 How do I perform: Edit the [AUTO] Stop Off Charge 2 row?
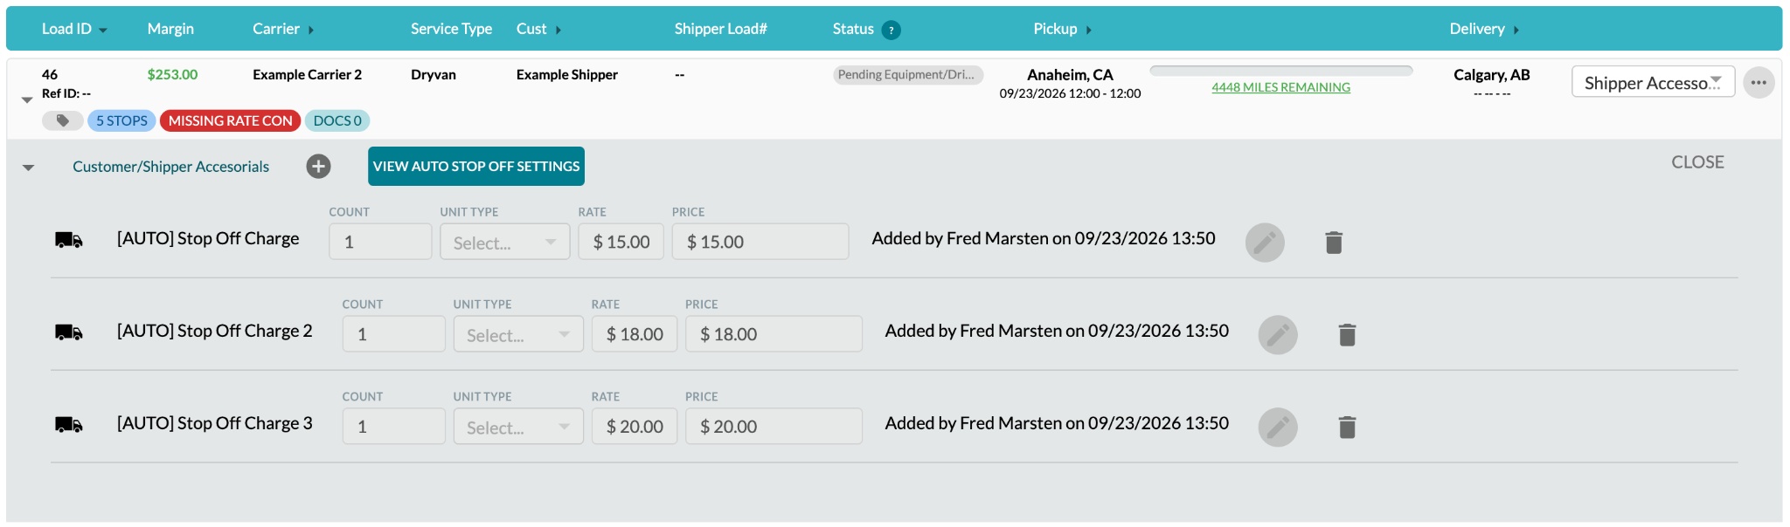pos(1278,335)
